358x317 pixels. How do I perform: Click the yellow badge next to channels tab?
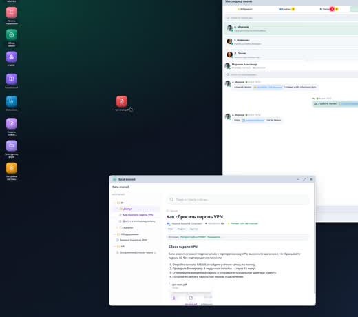click(x=293, y=9)
